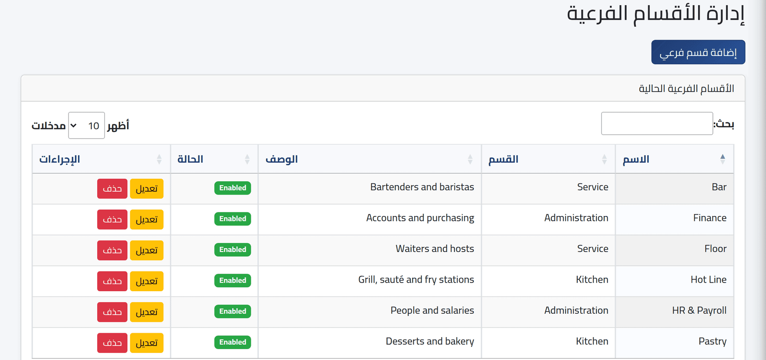Click the Enabled badge in Pastry row
This screenshot has width=766, height=360.
[233, 342]
